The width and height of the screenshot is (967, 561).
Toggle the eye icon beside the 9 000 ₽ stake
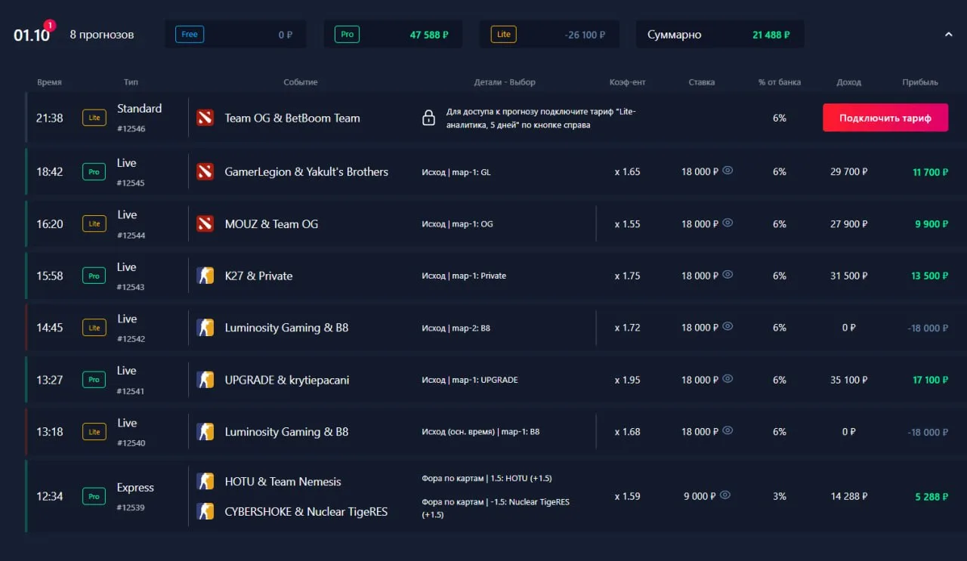coord(725,495)
